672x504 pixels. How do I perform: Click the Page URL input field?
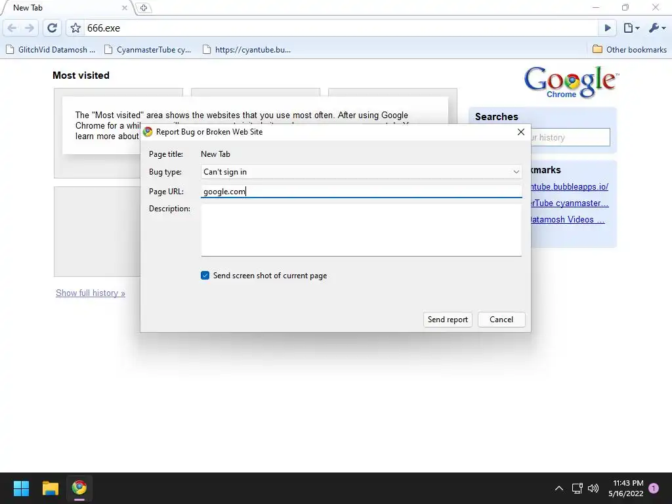(x=362, y=191)
